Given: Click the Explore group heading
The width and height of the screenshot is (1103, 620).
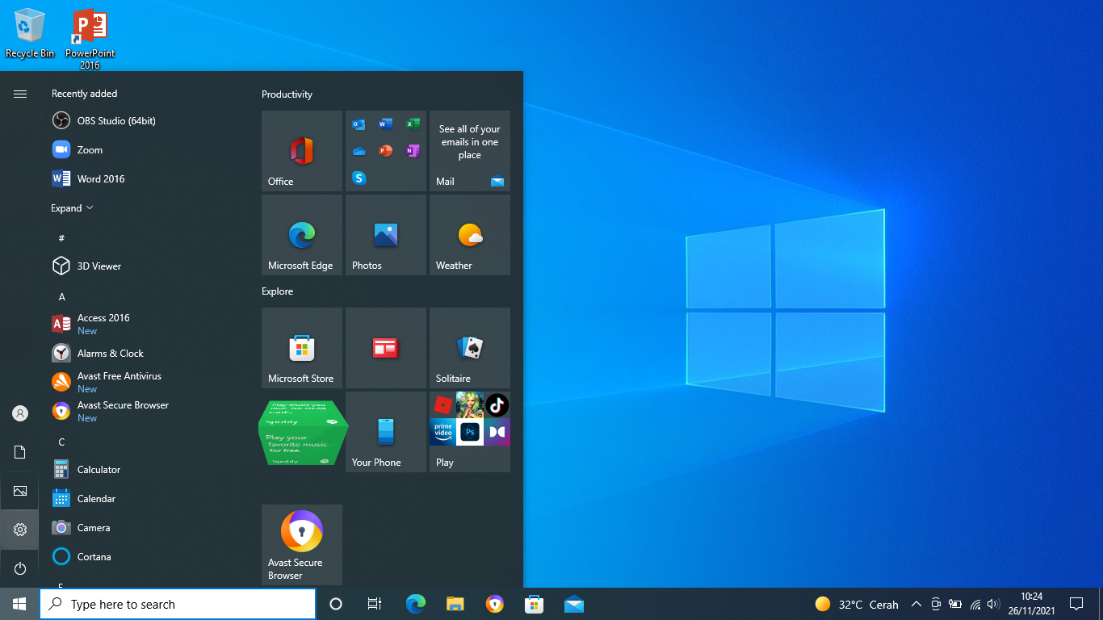Looking at the screenshot, I should (277, 291).
